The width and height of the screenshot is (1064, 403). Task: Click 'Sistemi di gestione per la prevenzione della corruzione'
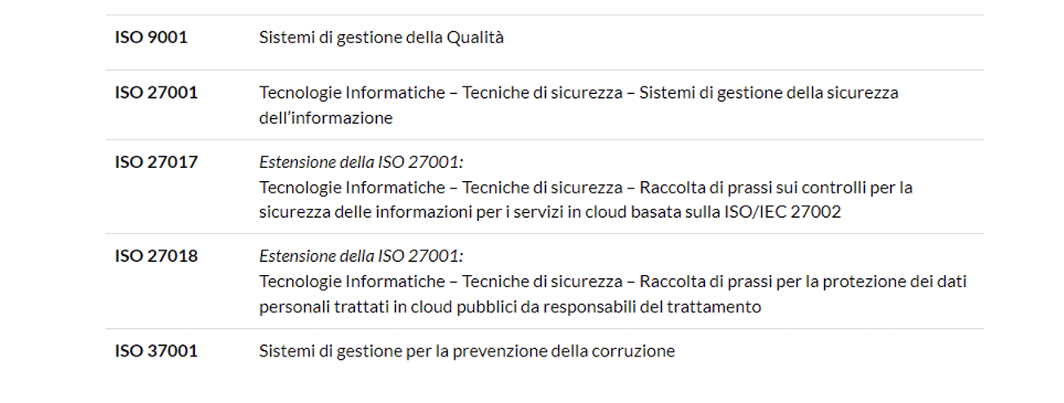click(x=468, y=352)
